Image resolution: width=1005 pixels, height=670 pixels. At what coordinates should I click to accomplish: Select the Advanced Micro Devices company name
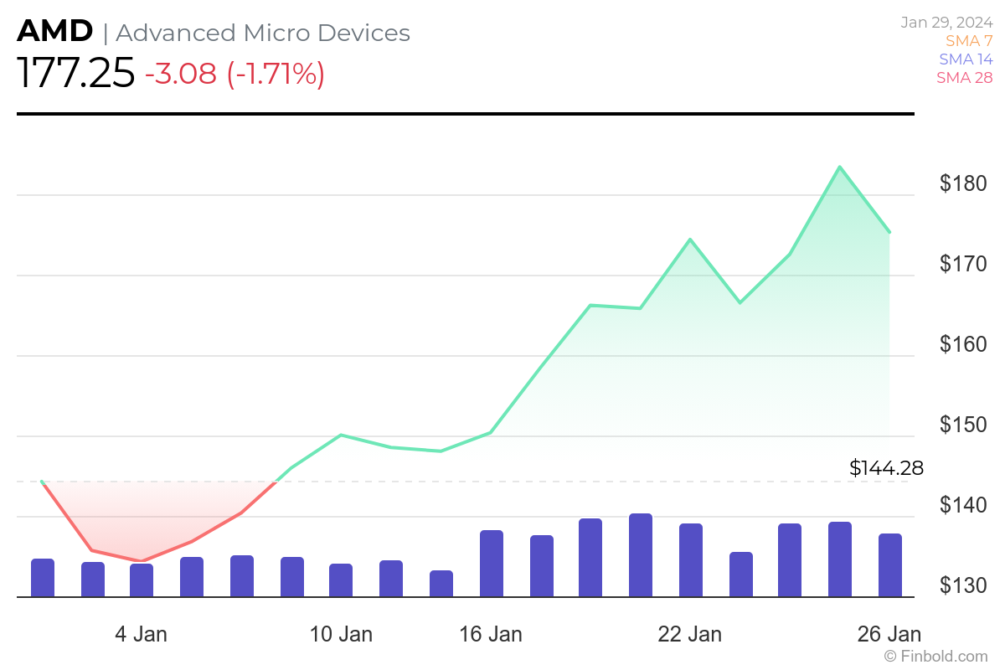coord(263,33)
